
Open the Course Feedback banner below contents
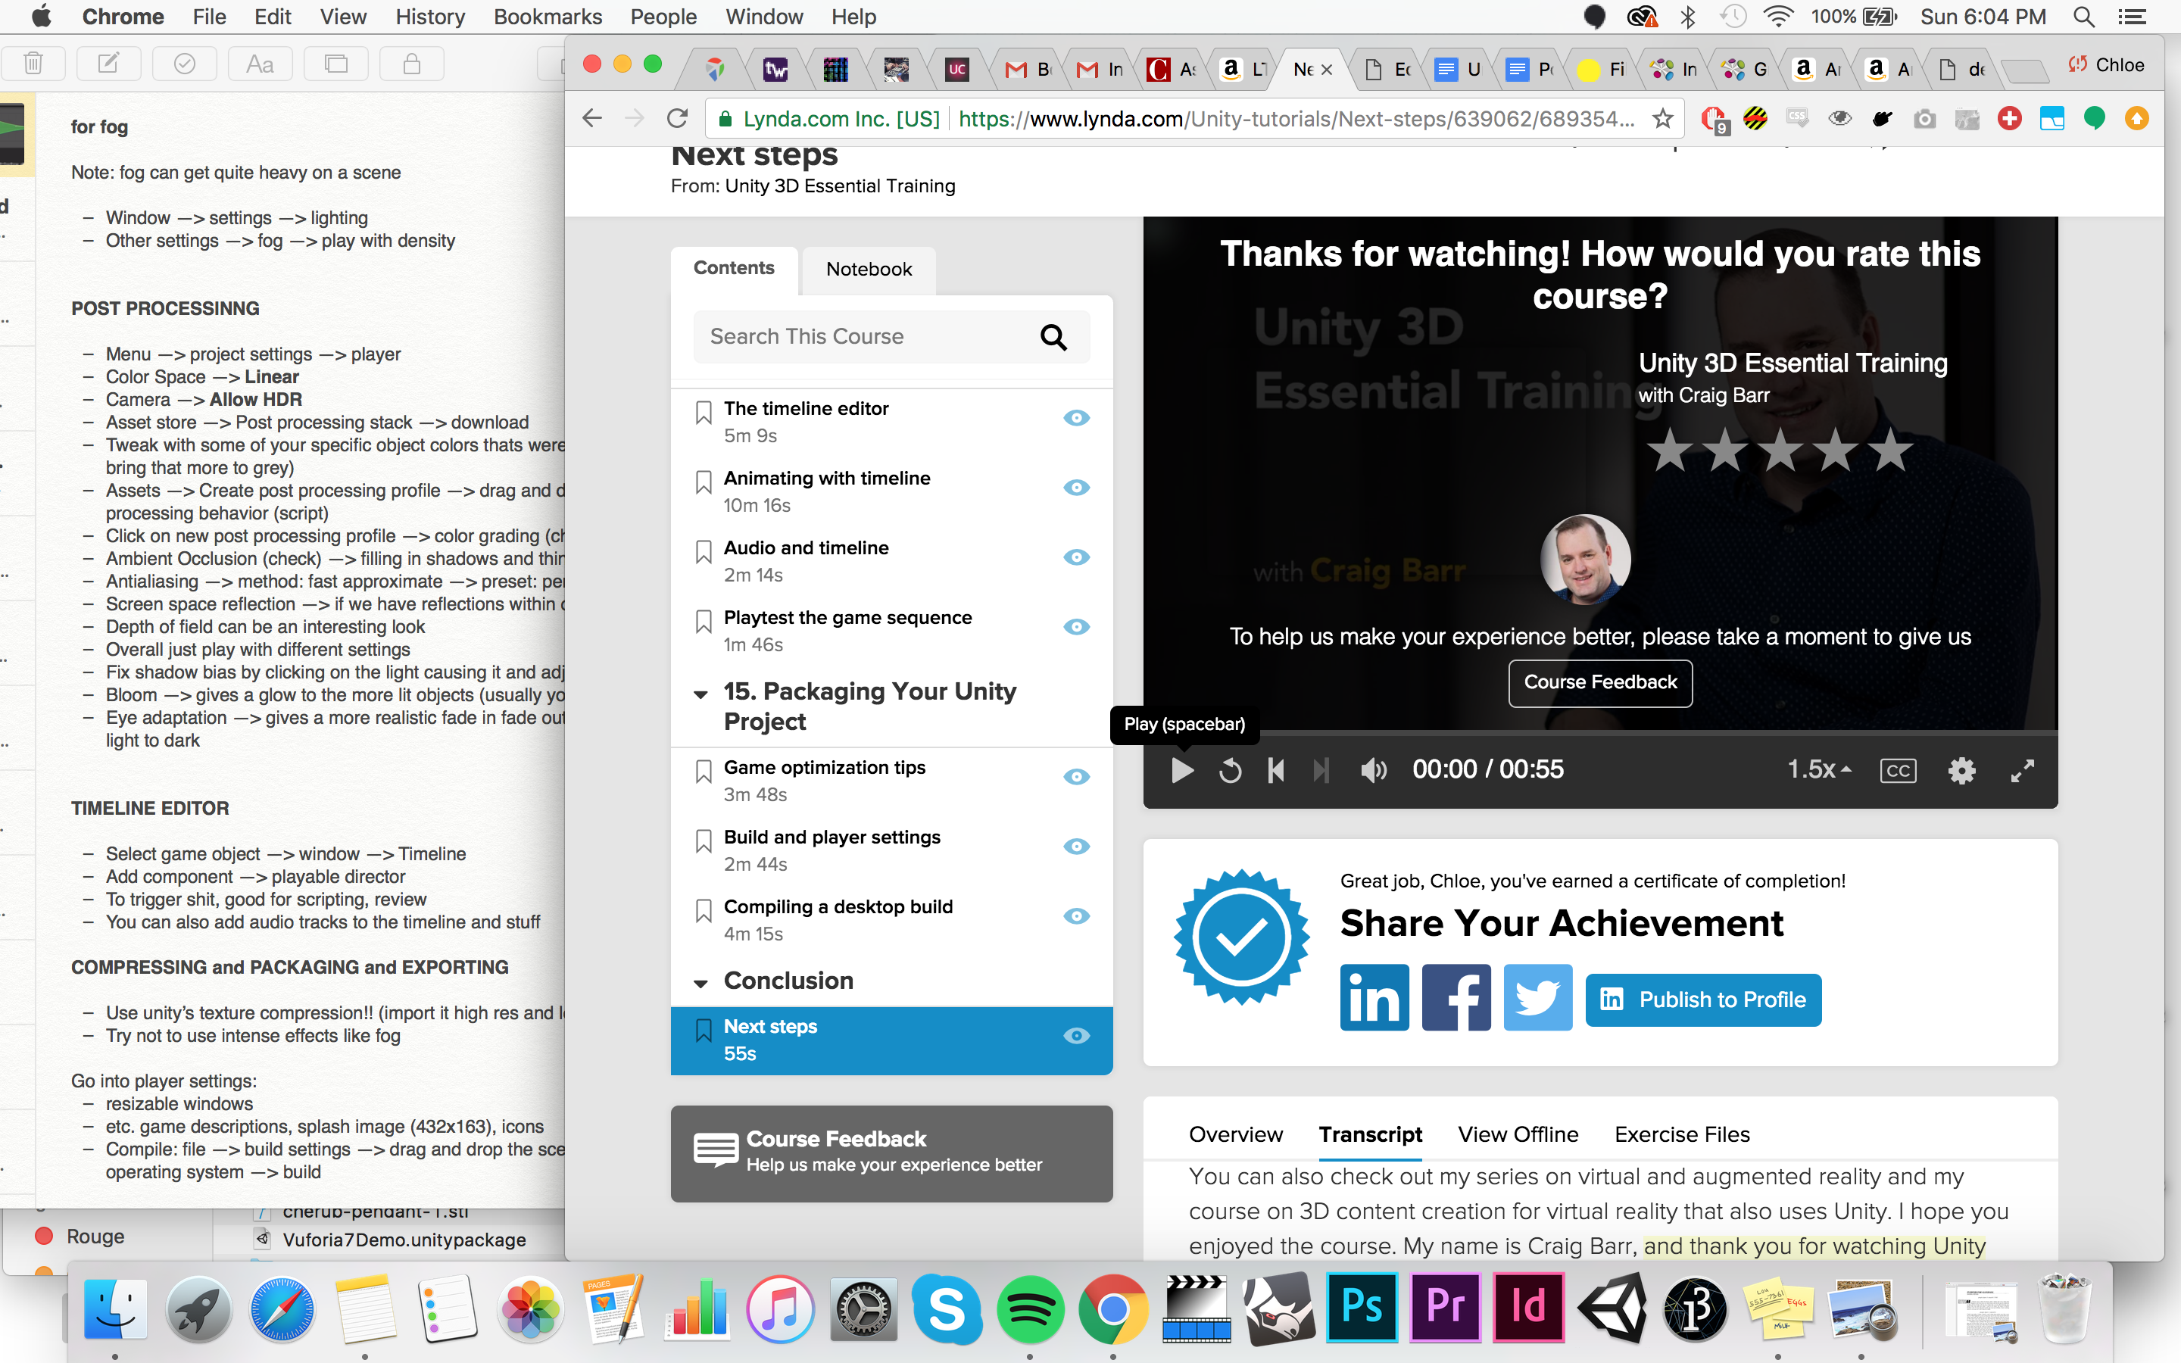point(891,1153)
